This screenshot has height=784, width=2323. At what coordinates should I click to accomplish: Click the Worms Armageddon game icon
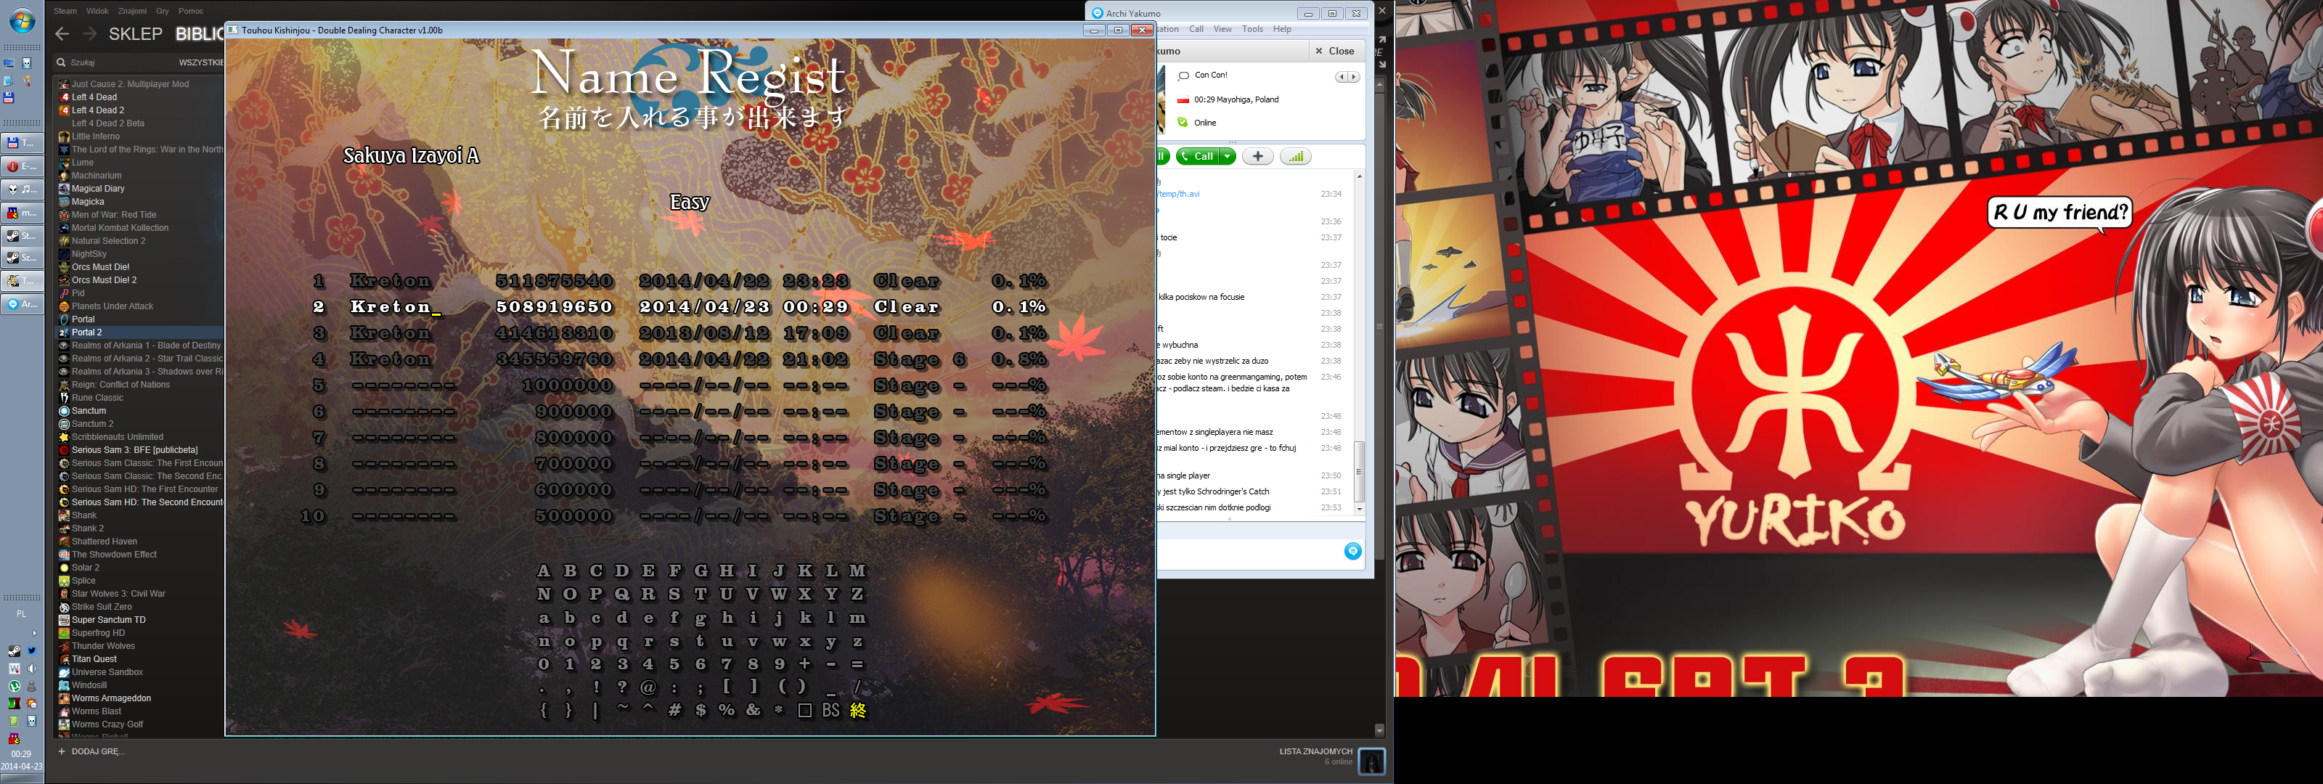pos(64,698)
